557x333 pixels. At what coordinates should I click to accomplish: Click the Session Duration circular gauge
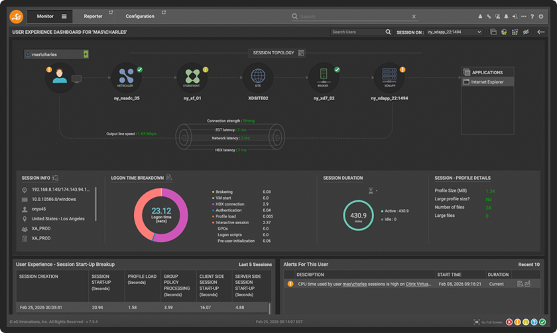pyautogui.click(x=358, y=216)
